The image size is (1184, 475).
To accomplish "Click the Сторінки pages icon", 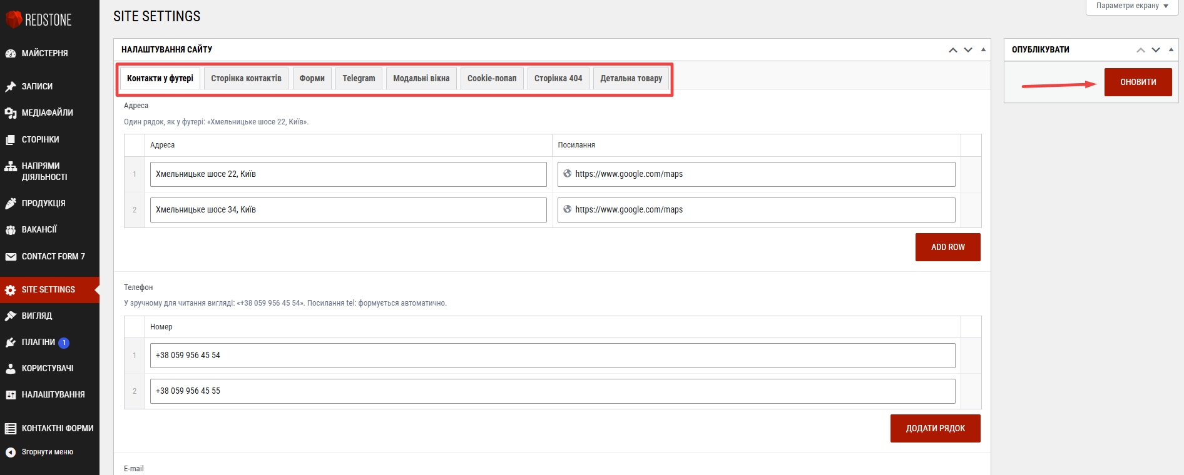I will (11, 140).
